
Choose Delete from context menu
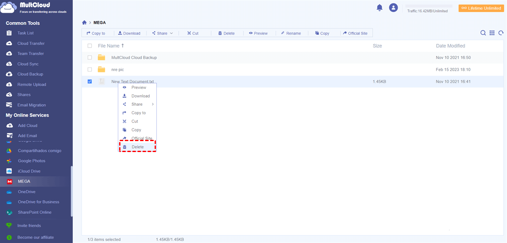coord(138,147)
